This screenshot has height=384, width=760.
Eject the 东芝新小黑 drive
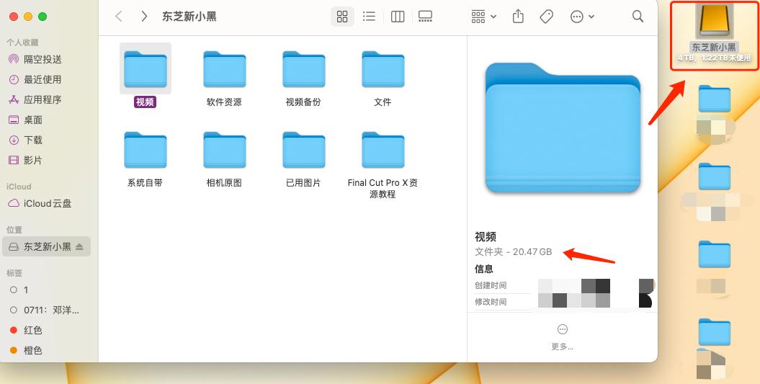click(79, 247)
